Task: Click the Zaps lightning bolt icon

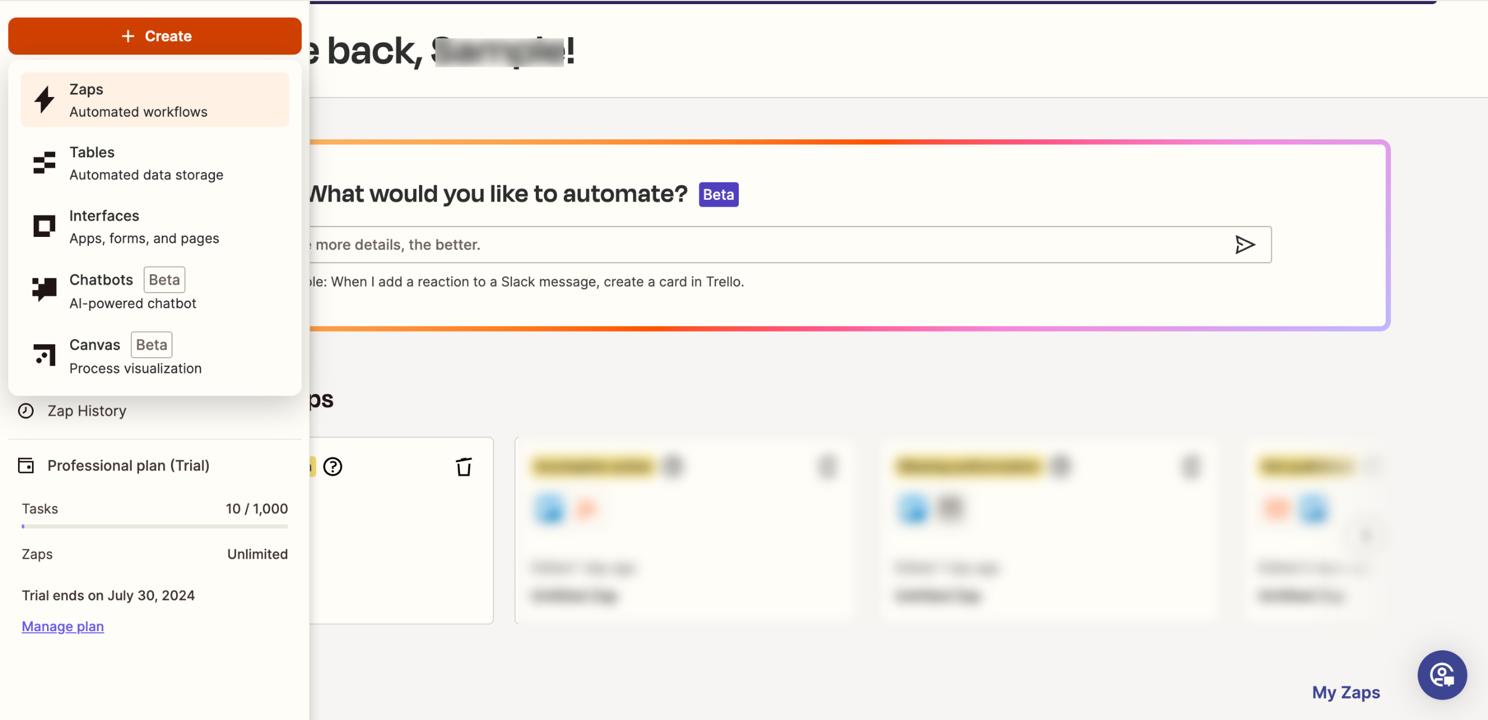Action: tap(44, 100)
